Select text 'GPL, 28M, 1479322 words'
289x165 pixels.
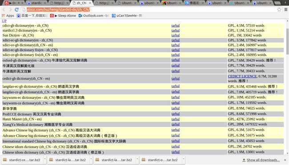[x=247, y=124]
